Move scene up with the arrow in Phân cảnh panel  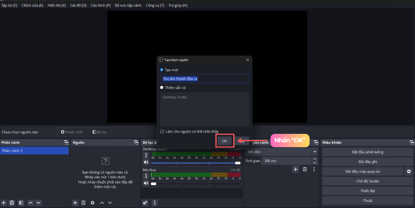coord(30,203)
